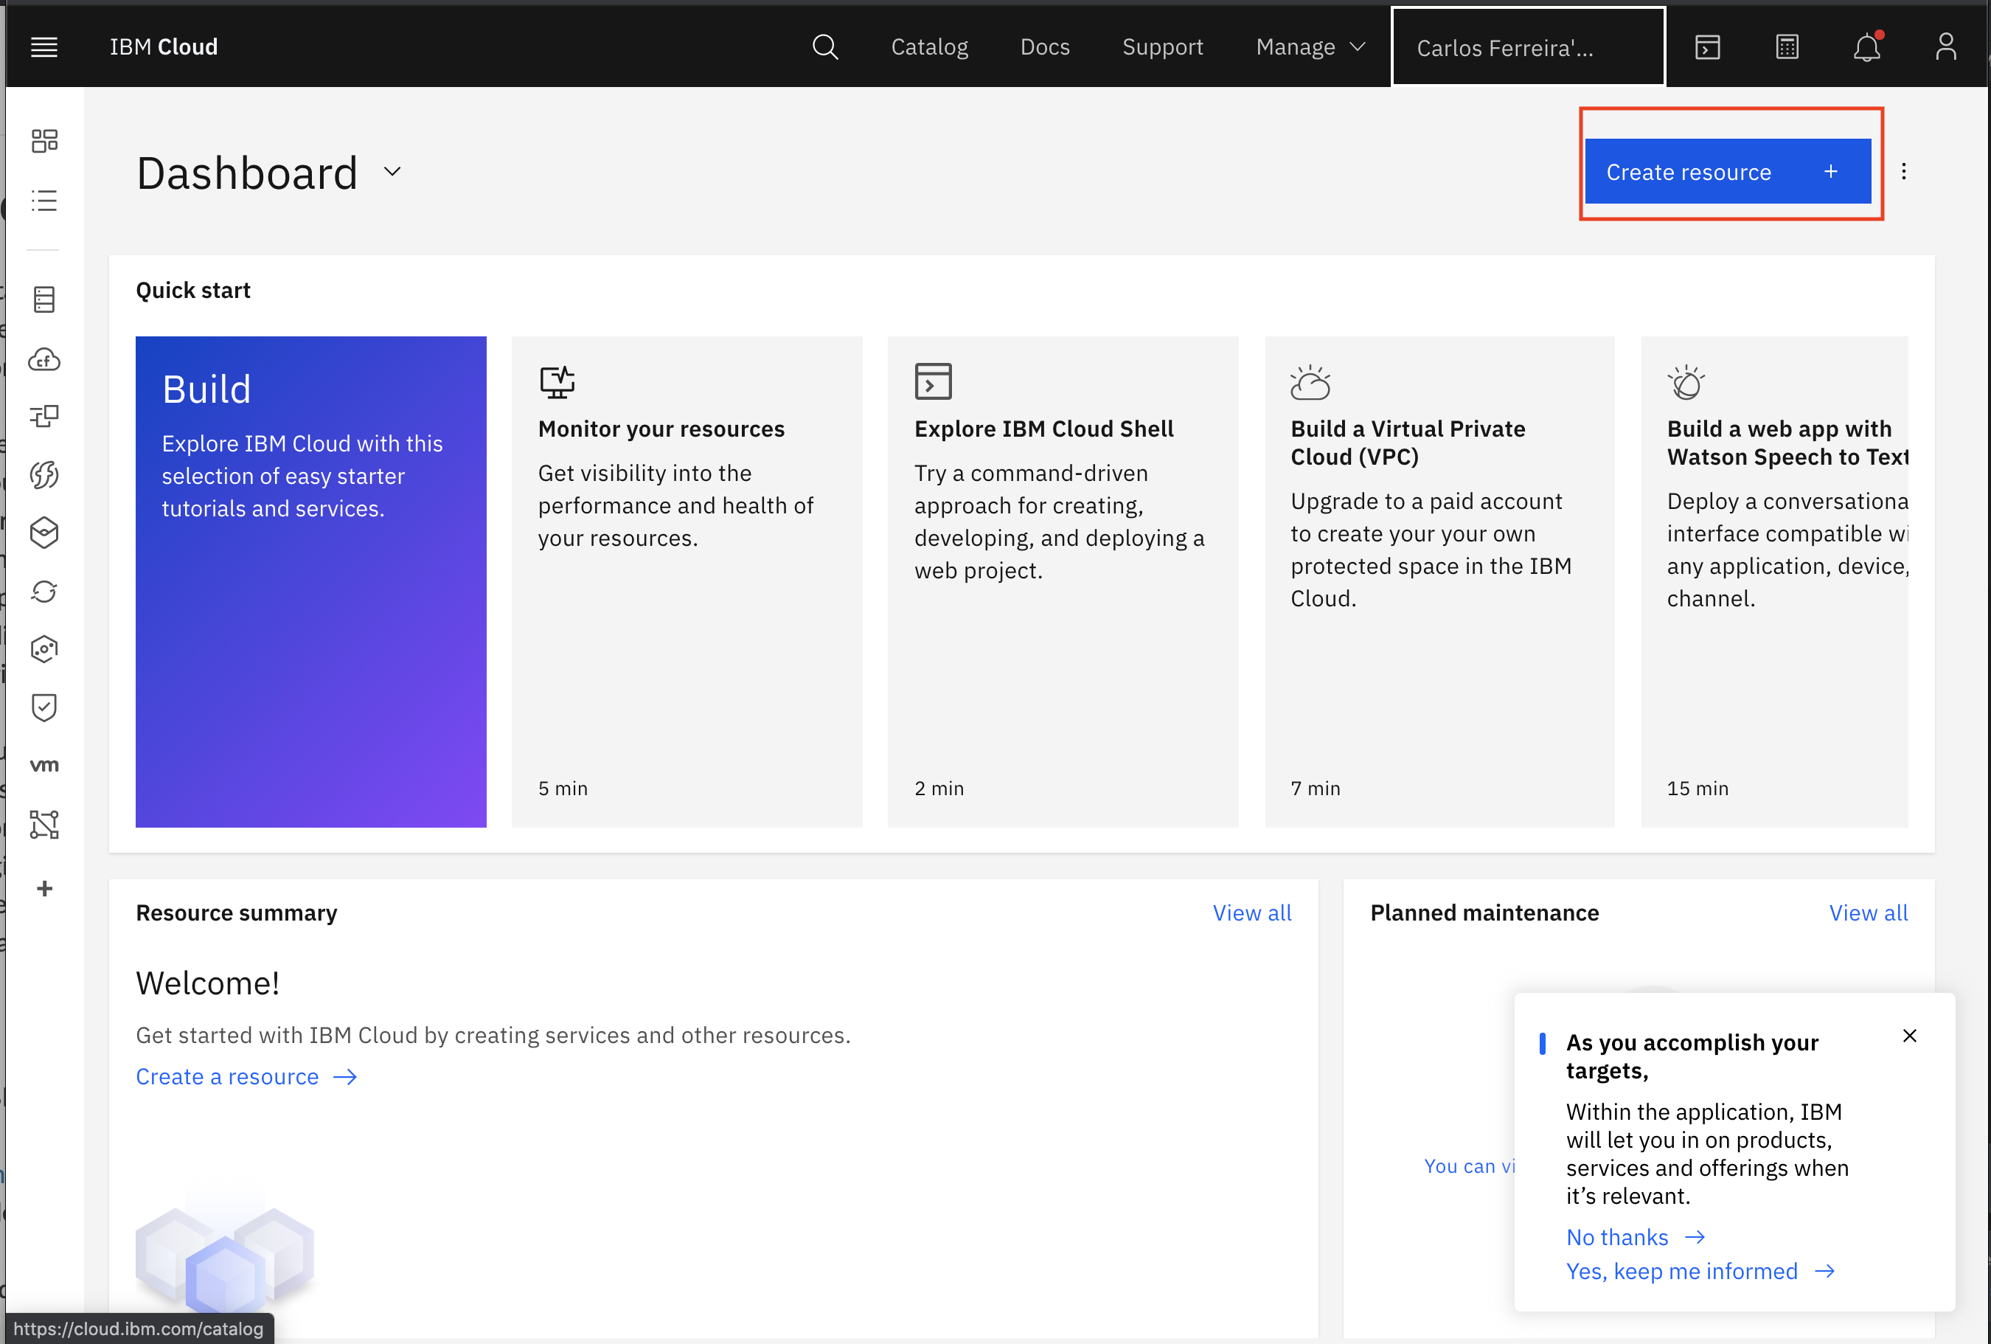Open the circular-arrows sync icon in sidebar
The width and height of the screenshot is (1991, 1344).
pos(44,592)
